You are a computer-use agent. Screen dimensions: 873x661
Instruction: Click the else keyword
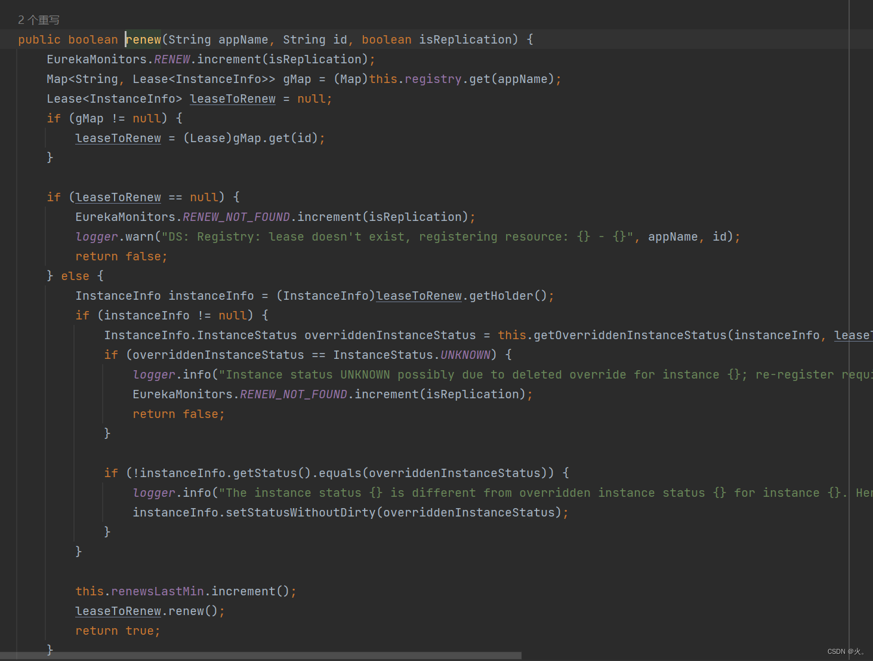[75, 276]
